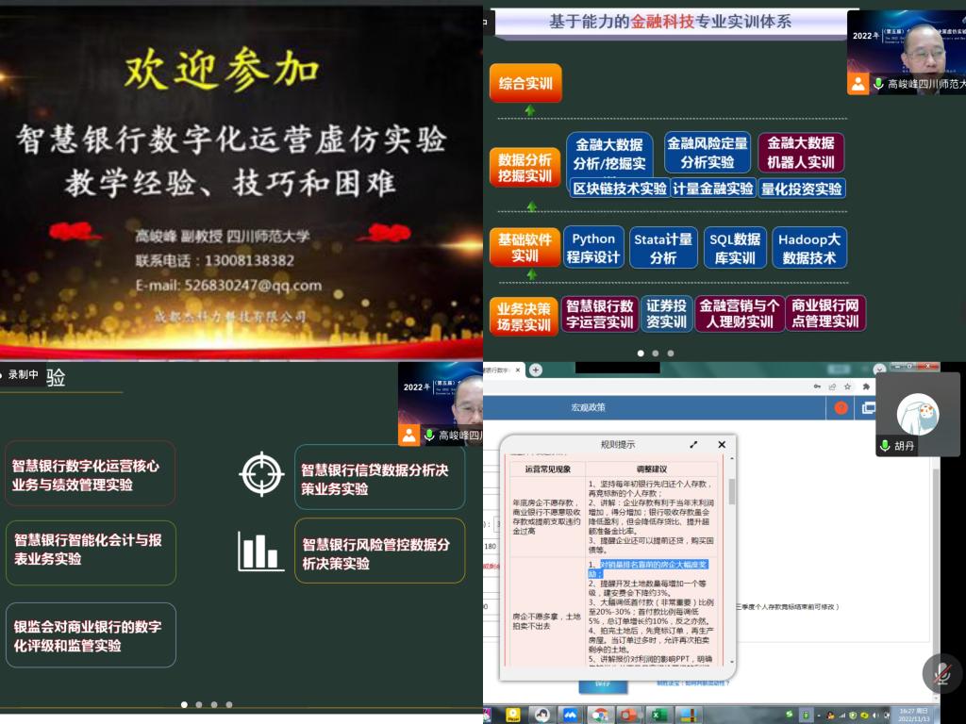The height and width of the screenshot is (724, 966).
Task: Click the bar chart icon
Action: 261,551
